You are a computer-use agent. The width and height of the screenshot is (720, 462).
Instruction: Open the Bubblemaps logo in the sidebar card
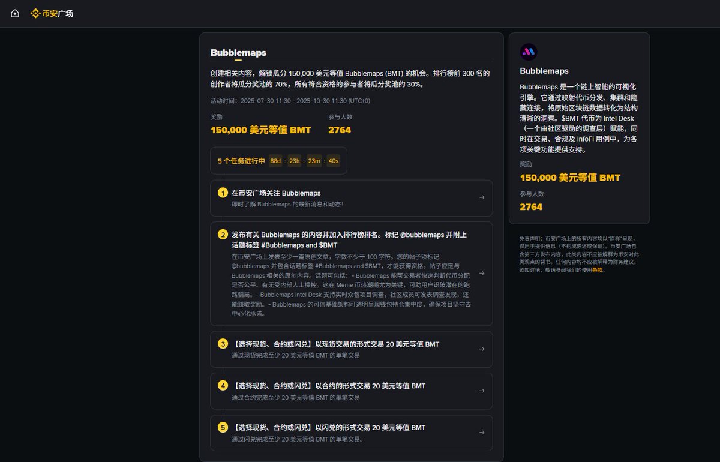[x=529, y=52]
